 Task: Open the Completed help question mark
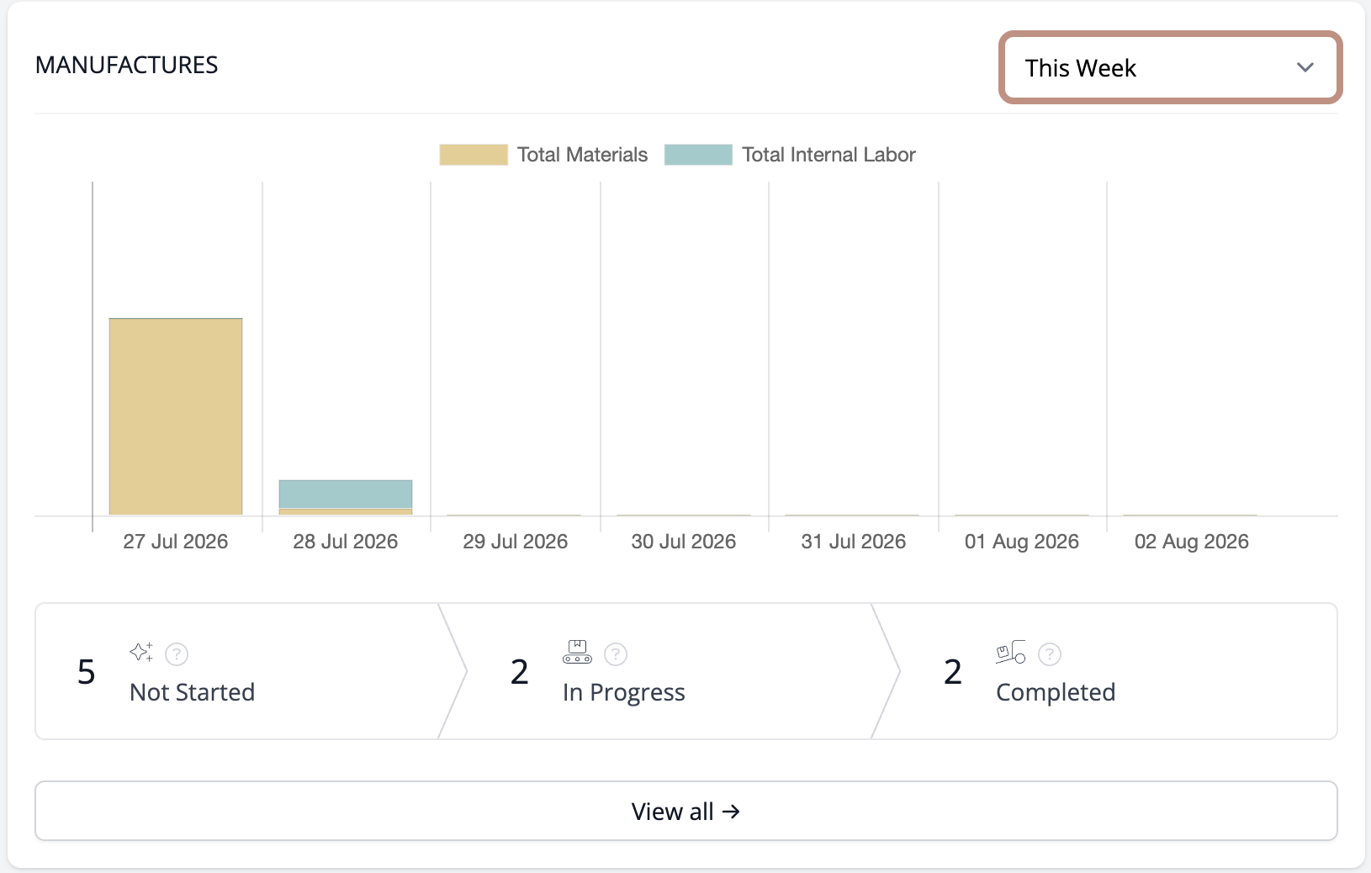tap(1050, 654)
